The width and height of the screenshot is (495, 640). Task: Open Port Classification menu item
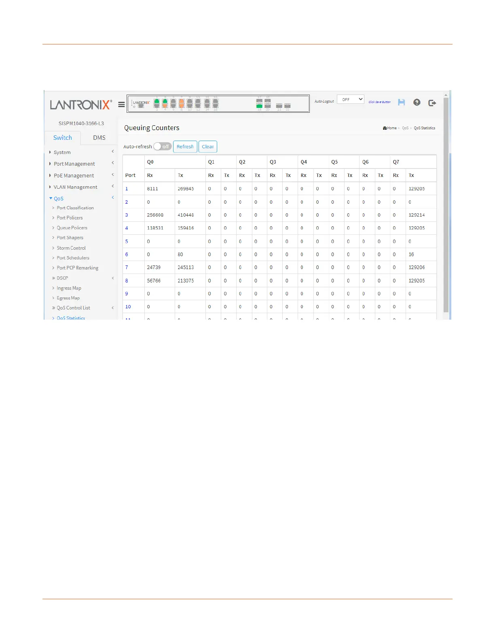tap(75, 208)
